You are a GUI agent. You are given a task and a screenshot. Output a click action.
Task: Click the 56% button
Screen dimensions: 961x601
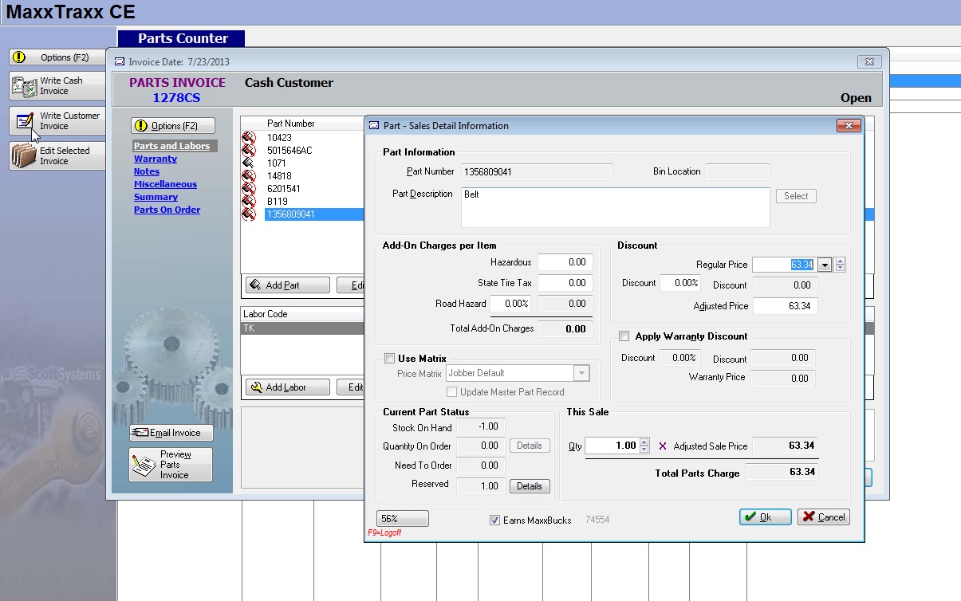(402, 519)
